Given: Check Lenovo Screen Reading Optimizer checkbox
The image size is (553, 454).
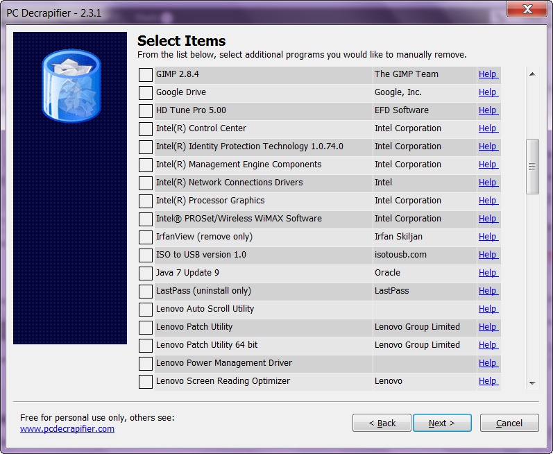Looking at the screenshot, I should [145, 382].
